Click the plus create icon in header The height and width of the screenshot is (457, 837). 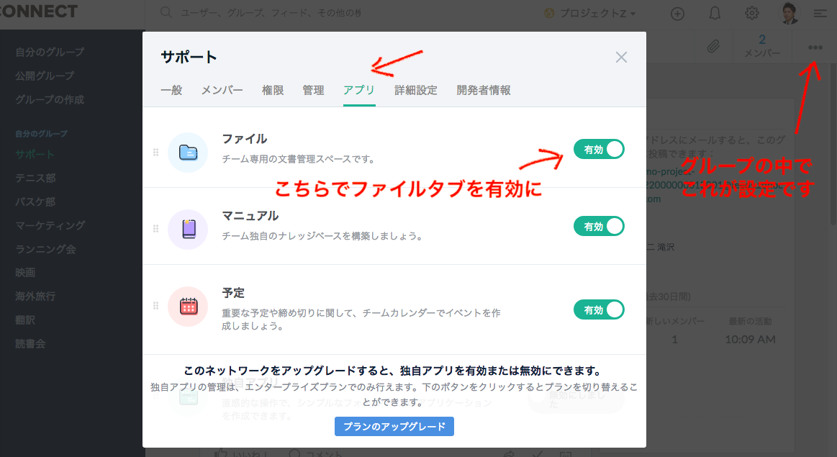click(x=677, y=14)
